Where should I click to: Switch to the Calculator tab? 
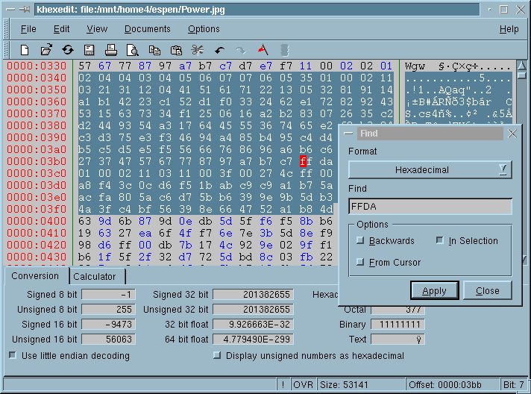pyautogui.click(x=95, y=277)
